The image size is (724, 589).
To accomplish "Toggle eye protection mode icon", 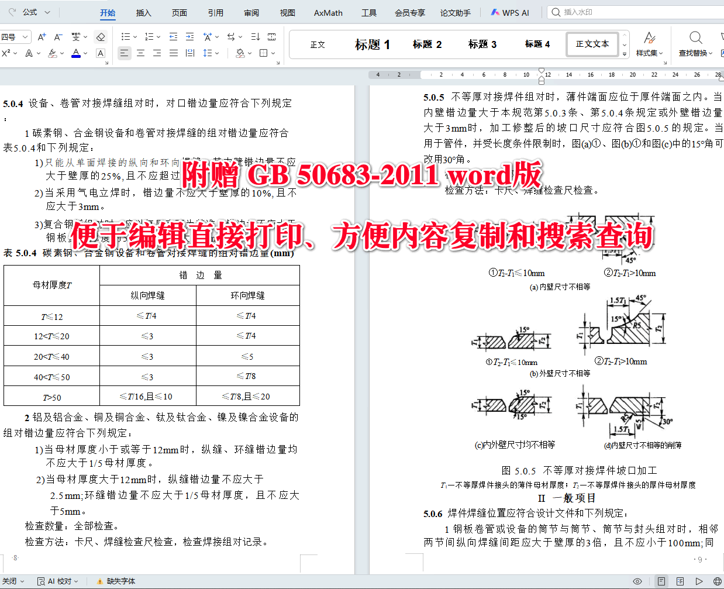I will (x=637, y=581).
